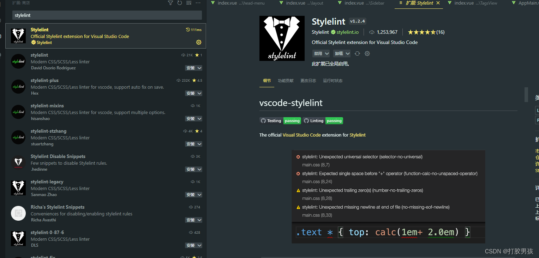Screen dimensions: 539x258
Task: Open install dropdown for stylelint-0-87-6
Action: point(199,245)
